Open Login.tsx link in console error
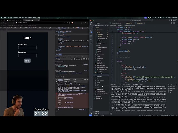178x133 pixels. pos(81,93)
